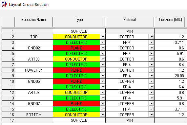Select the yellow CONDUCTOR cell for ART03
187x125 pixels.
[76, 59]
